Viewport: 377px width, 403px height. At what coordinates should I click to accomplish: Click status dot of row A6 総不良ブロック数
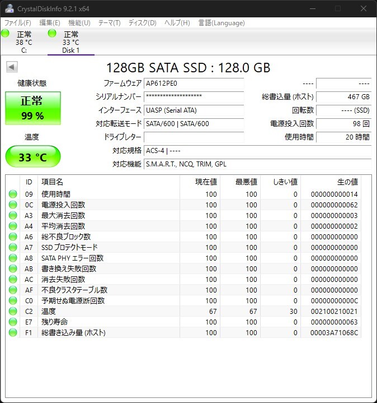point(13,237)
